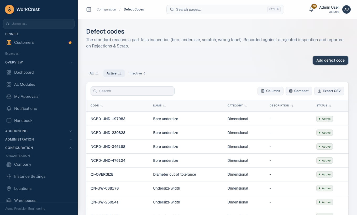357x215 pixels.
Task: Click Defect Codes breadcrumb
Action: (134, 9)
